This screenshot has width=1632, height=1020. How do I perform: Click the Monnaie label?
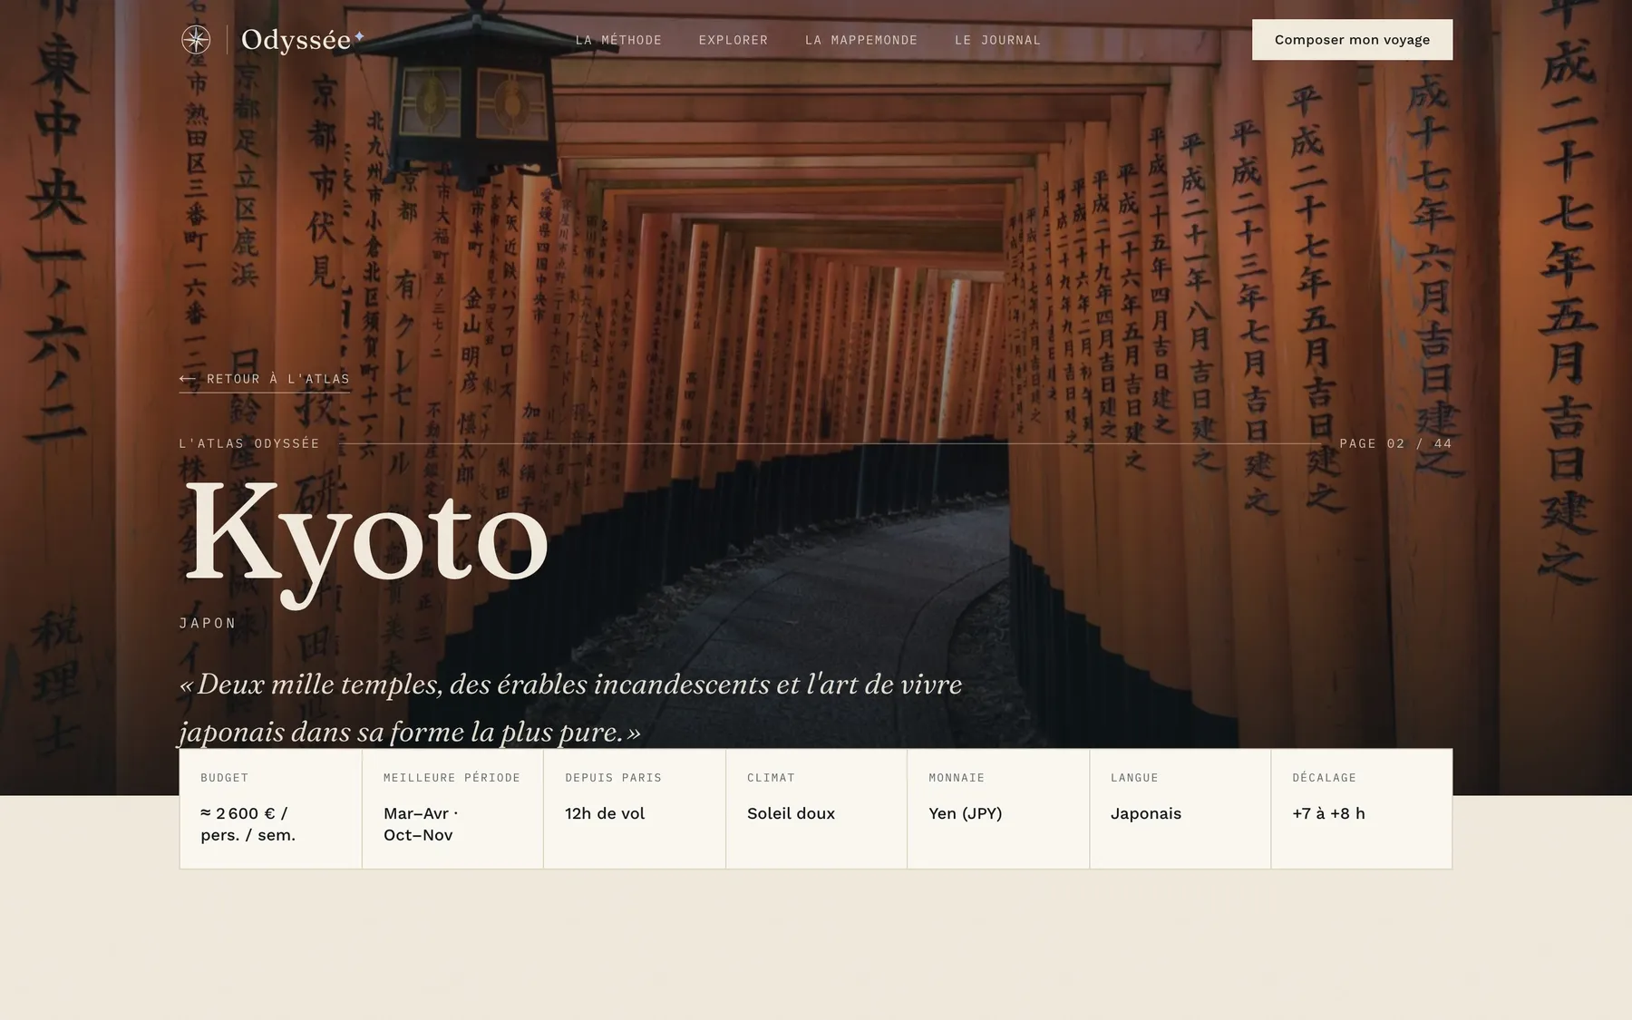pyautogui.click(x=957, y=778)
